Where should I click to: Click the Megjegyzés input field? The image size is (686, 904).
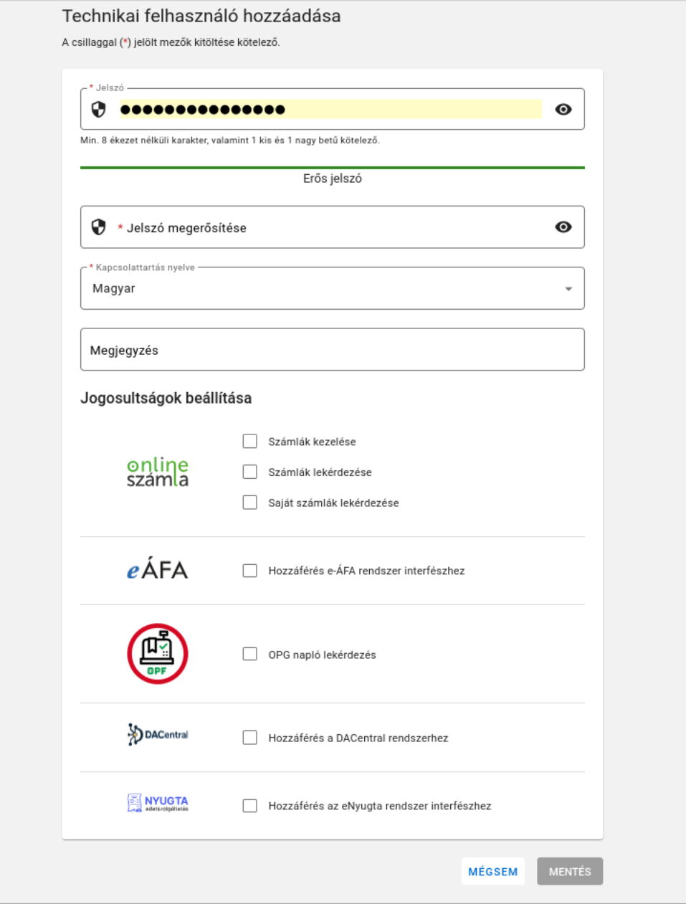coord(333,350)
